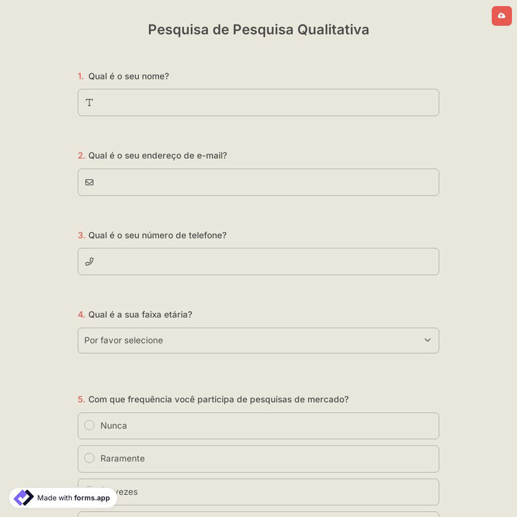Open the "Por favor selecione" age range dropdown
The width and height of the screenshot is (517, 517).
258,340
